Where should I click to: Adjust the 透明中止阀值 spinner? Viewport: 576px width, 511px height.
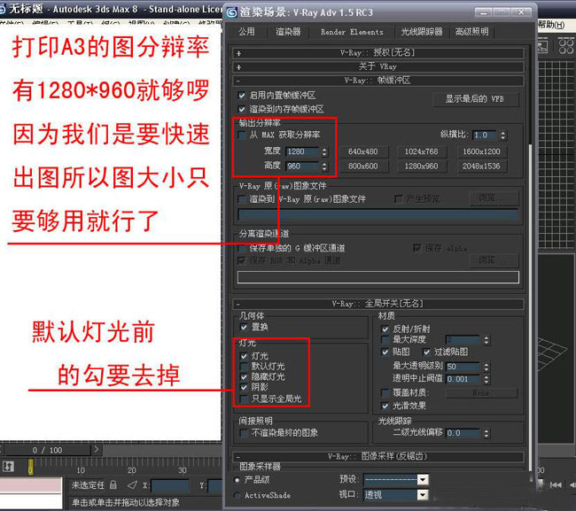(x=486, y=379)
